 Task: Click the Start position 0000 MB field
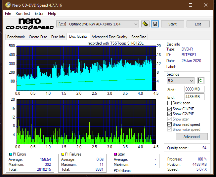(194, 89)
